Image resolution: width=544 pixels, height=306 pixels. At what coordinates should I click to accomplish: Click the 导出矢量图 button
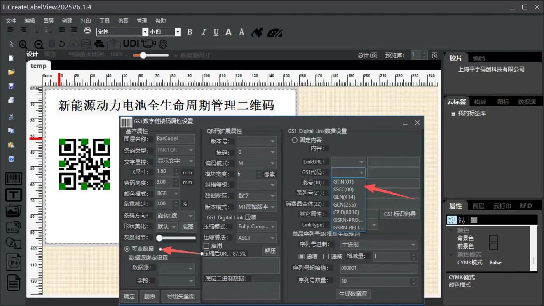[181, 296]
